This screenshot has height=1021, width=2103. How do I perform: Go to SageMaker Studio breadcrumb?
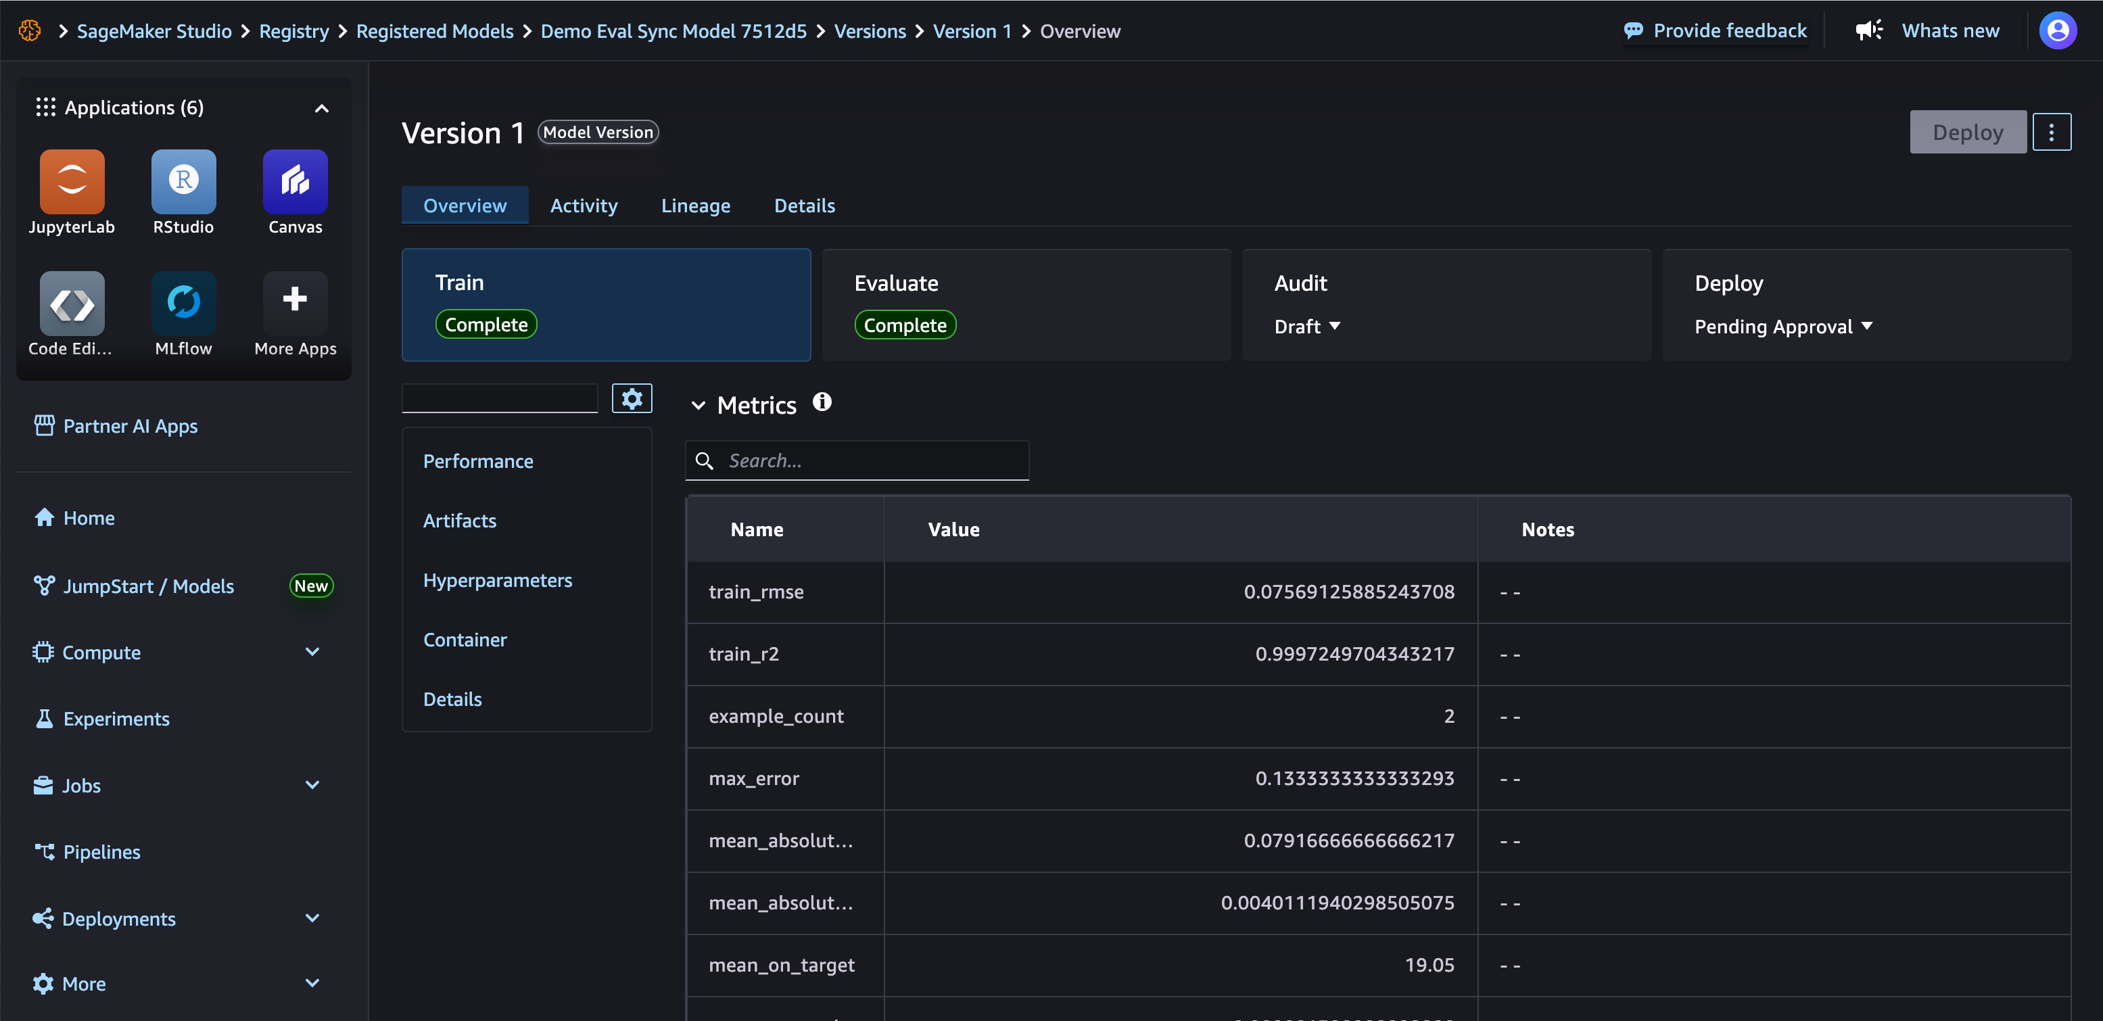(x=154, y=31)
